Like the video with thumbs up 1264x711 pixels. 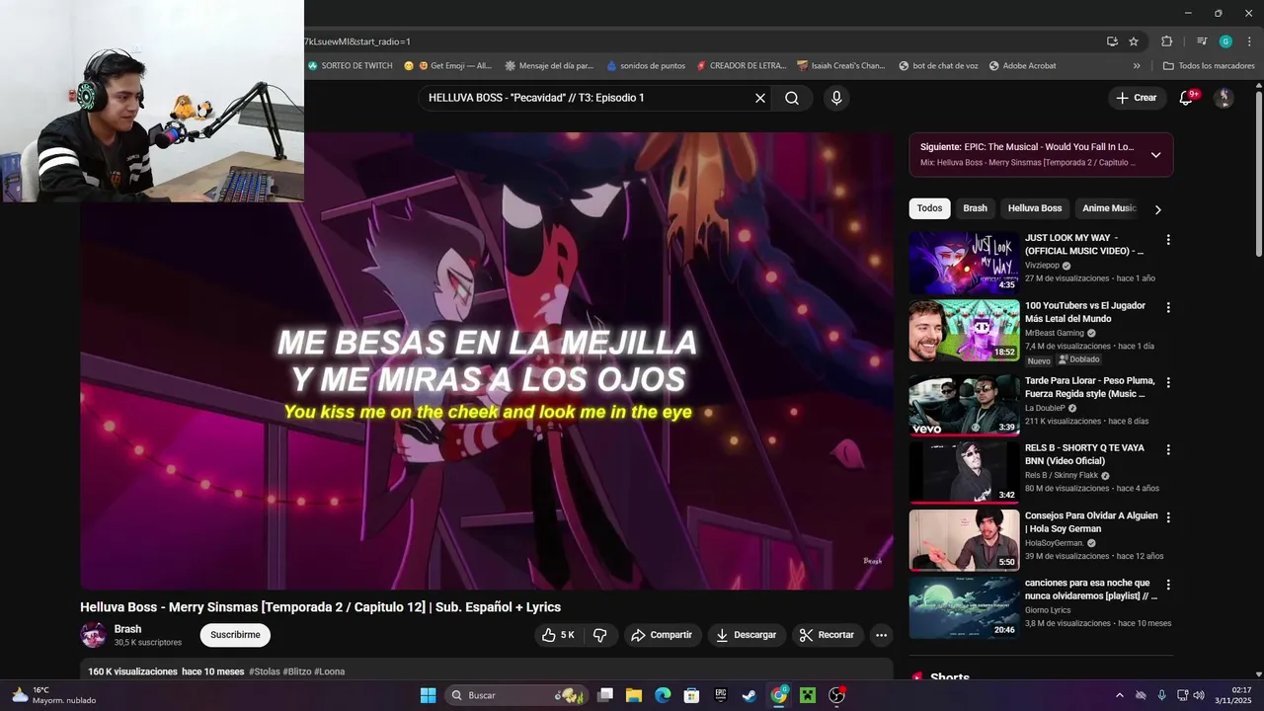558,635
